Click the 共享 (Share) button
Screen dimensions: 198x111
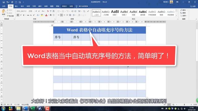point(193,6)
